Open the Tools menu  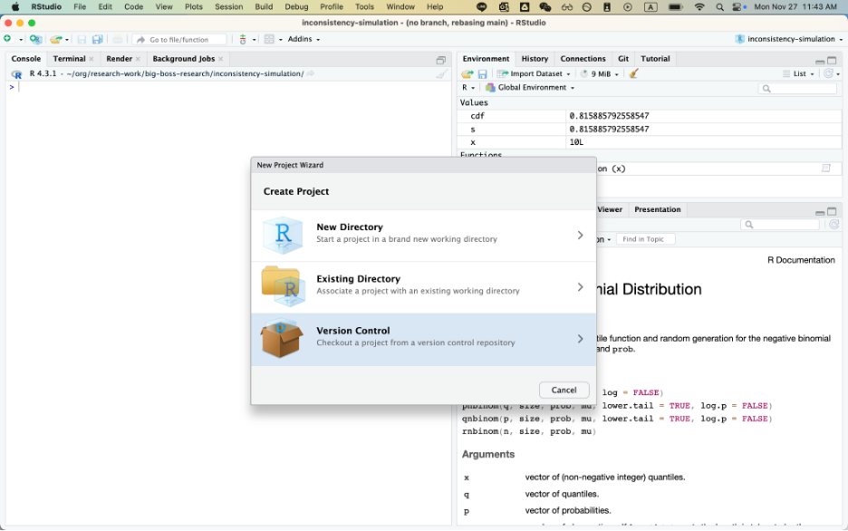[364, 7]
